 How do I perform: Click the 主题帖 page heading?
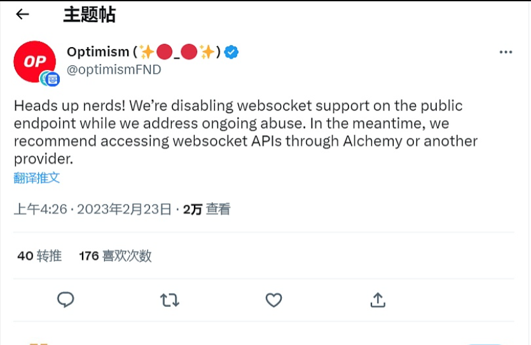coord(89,15)
